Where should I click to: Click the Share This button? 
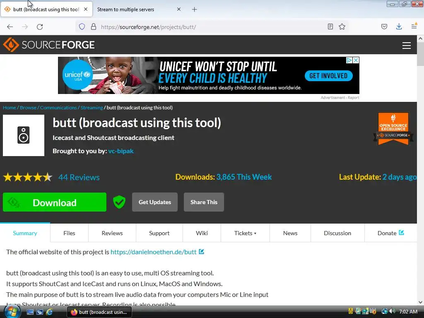pyautogui.click(x=204, y=202)
